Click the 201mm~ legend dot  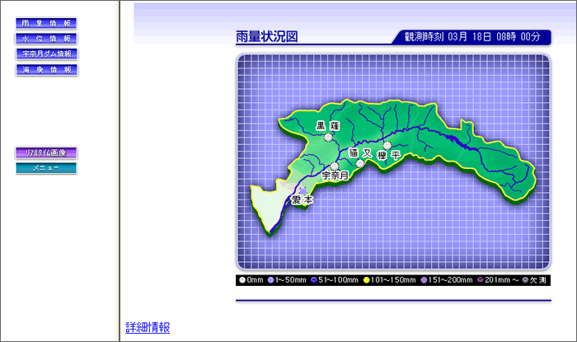[x=481, y=280]
